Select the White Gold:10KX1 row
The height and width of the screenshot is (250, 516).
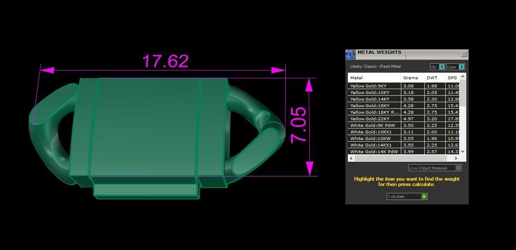point(404,132)
